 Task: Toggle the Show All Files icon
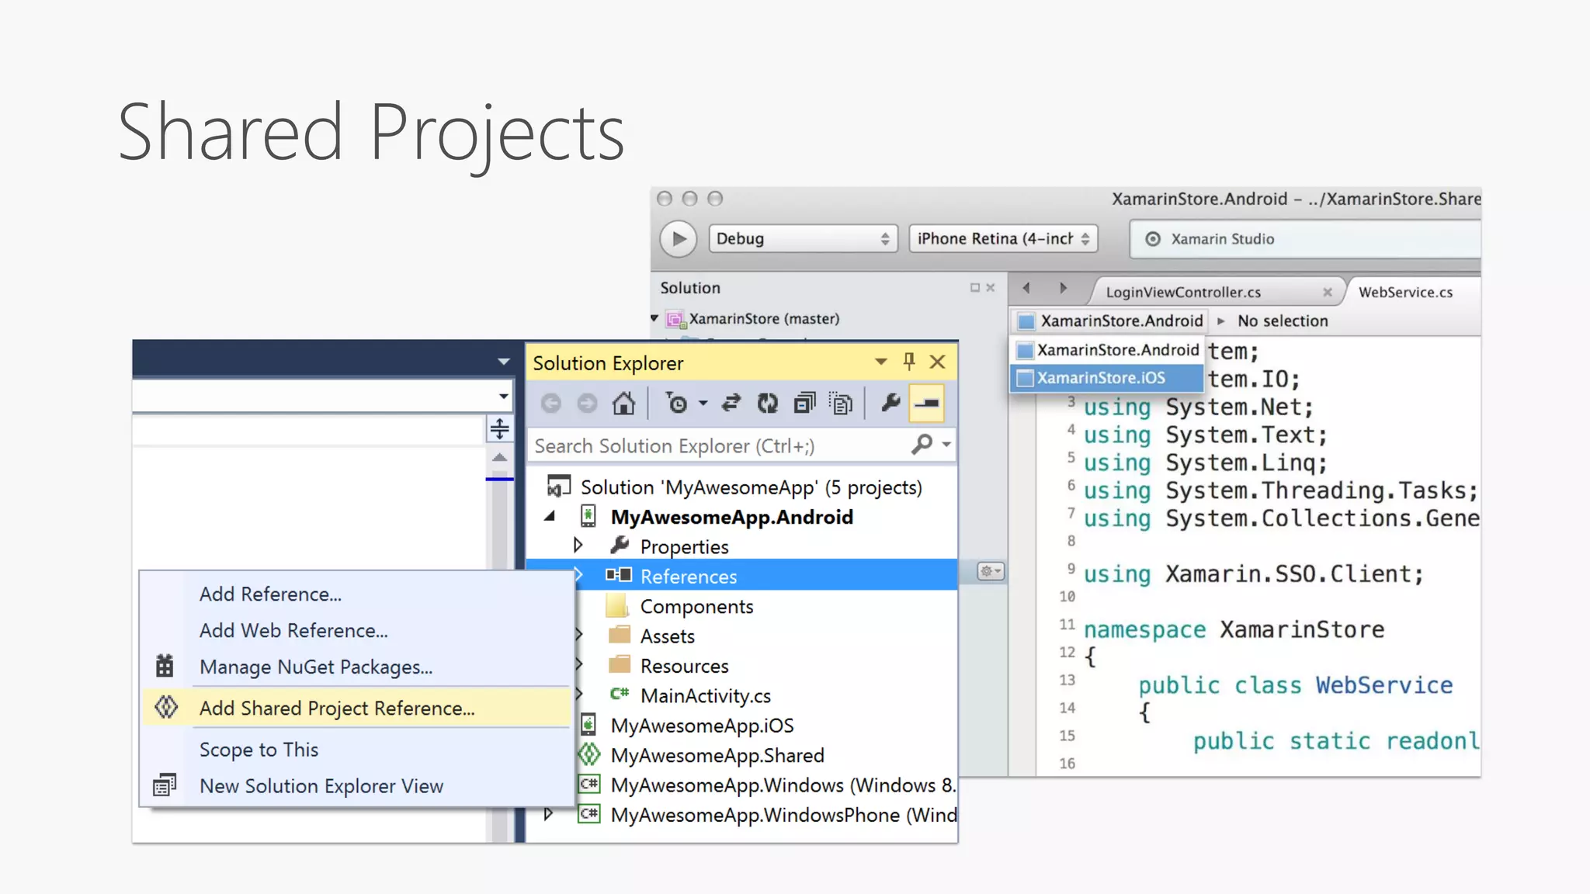coord(841,404)
